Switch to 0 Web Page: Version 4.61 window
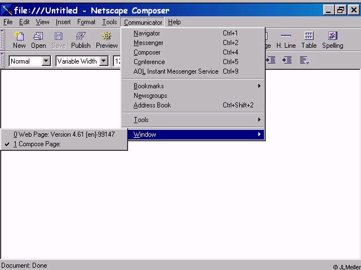361x270 pixels. [64, 134]
